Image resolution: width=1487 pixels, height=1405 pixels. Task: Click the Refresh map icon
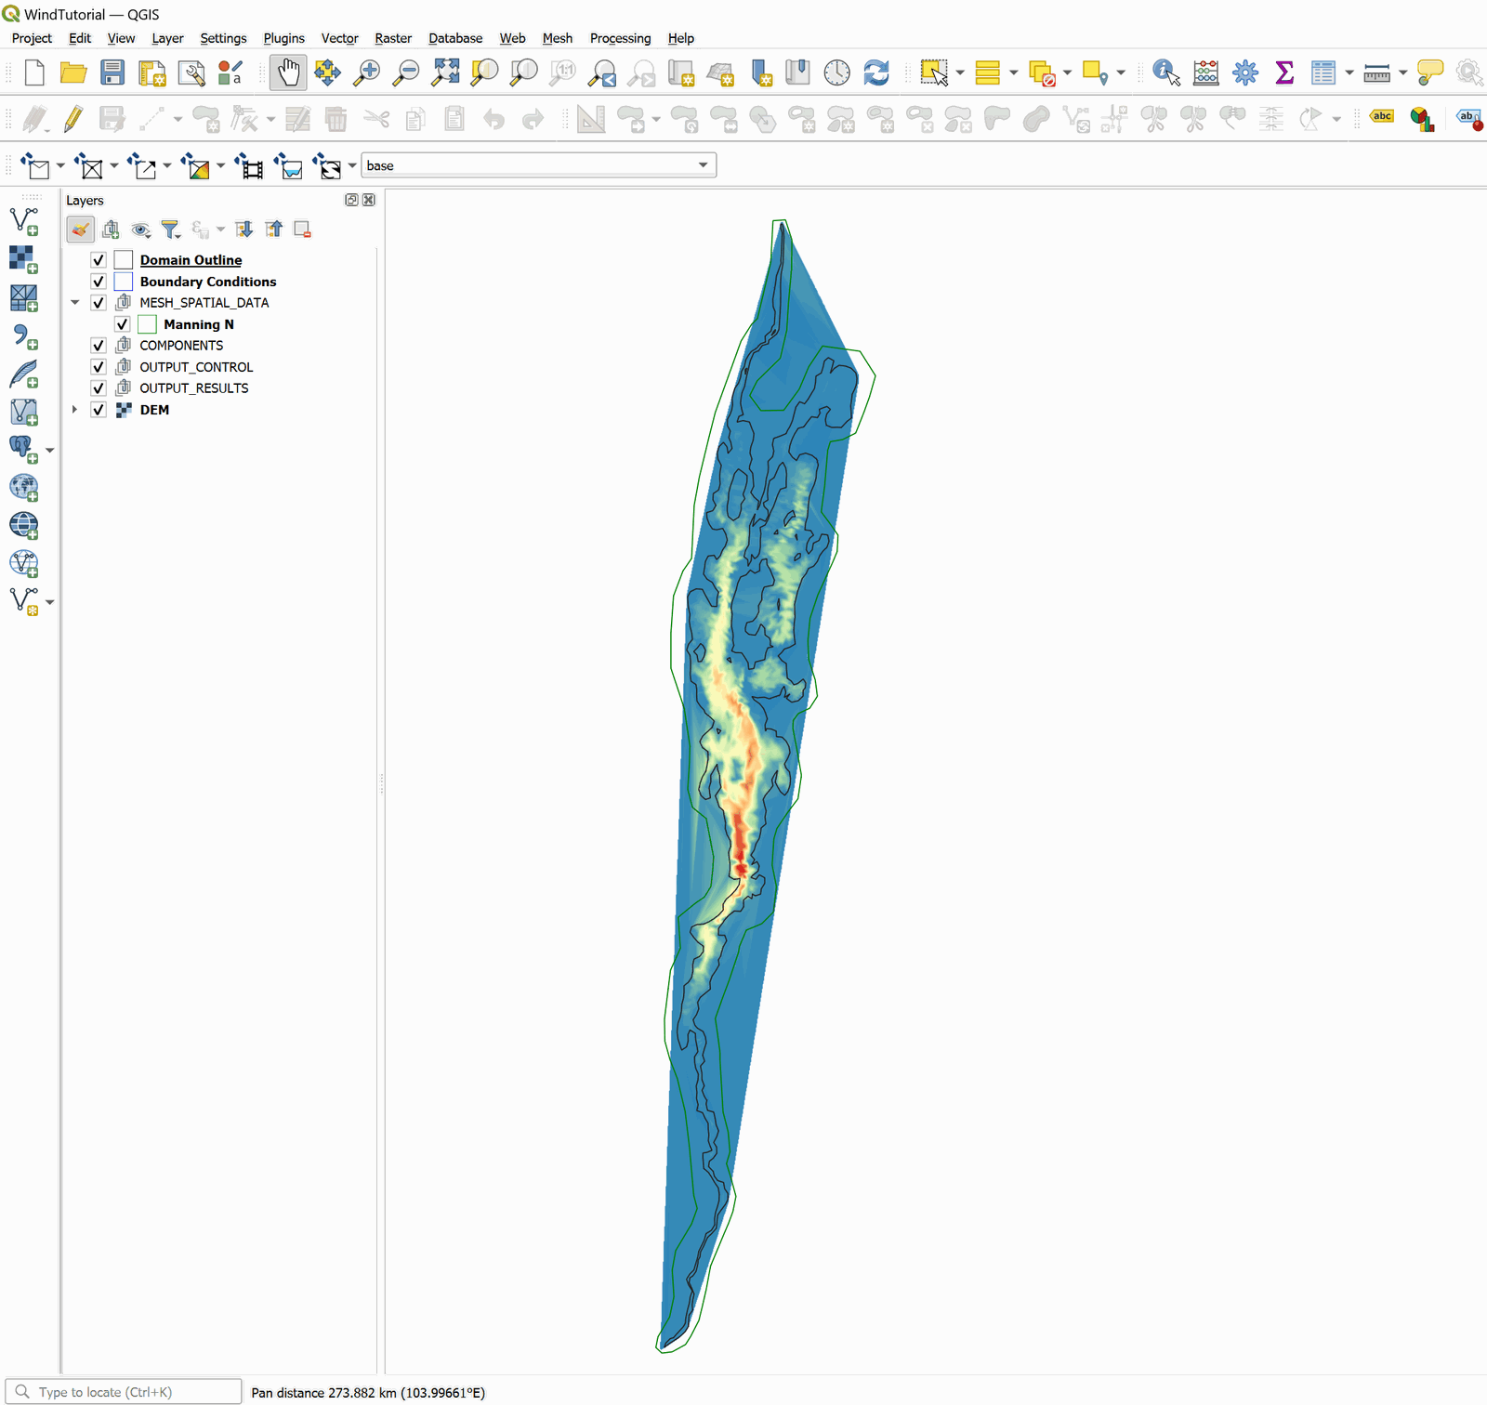pyautogui.click(x=875, y=72)
